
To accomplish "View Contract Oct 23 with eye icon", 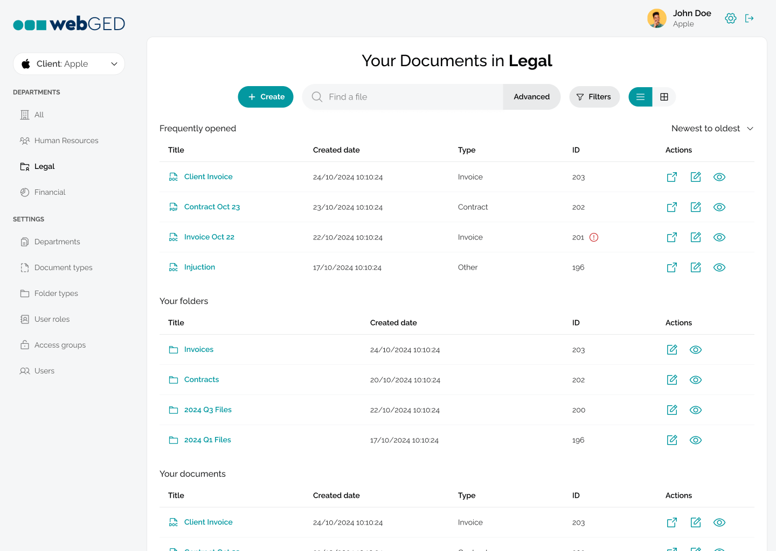I will [719, 207].
